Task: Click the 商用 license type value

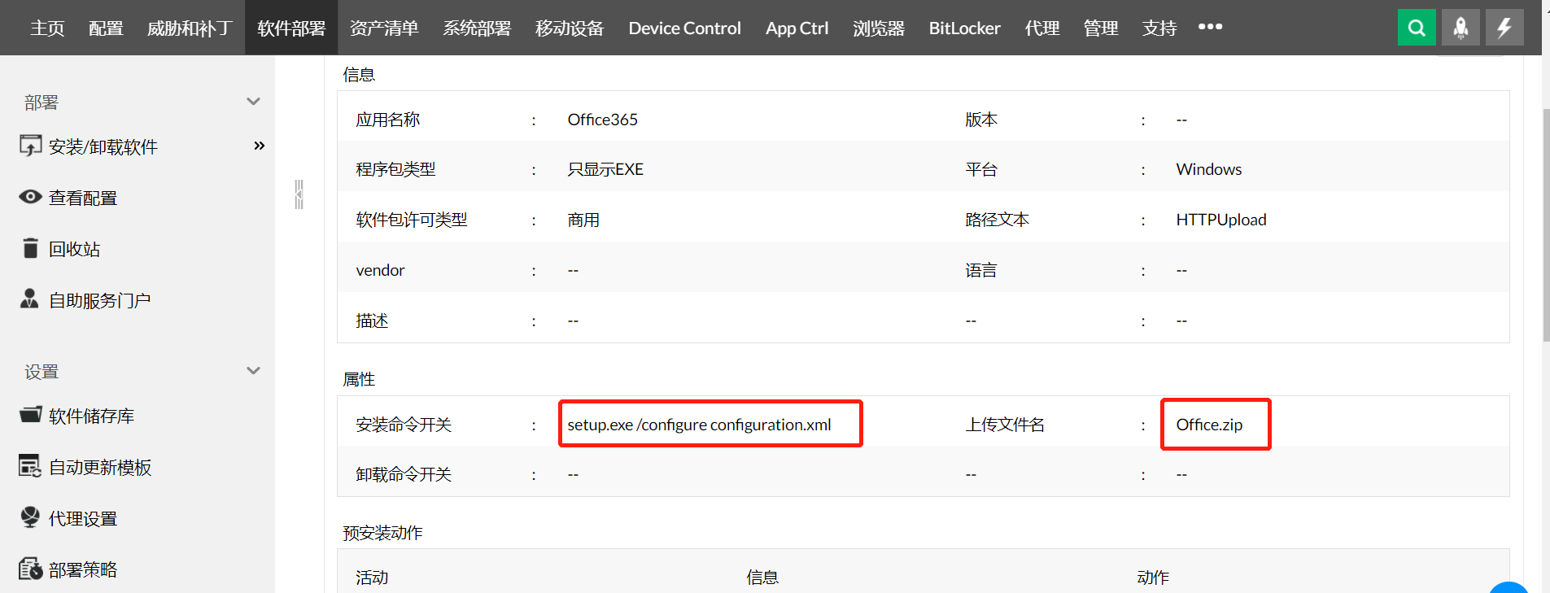Action: pyautogui.click(x=583, y=220)
